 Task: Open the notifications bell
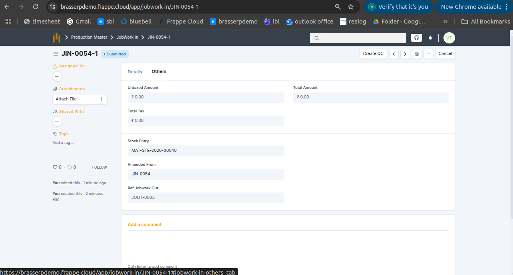pyautogui.click(x=430, y=38)
